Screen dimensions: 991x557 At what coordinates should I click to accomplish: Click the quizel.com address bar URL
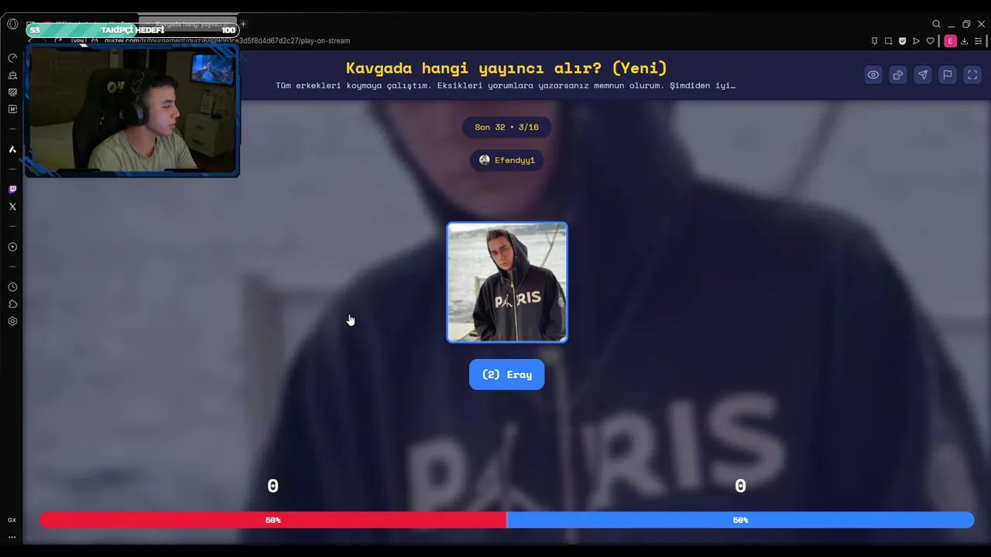[228, 41]
